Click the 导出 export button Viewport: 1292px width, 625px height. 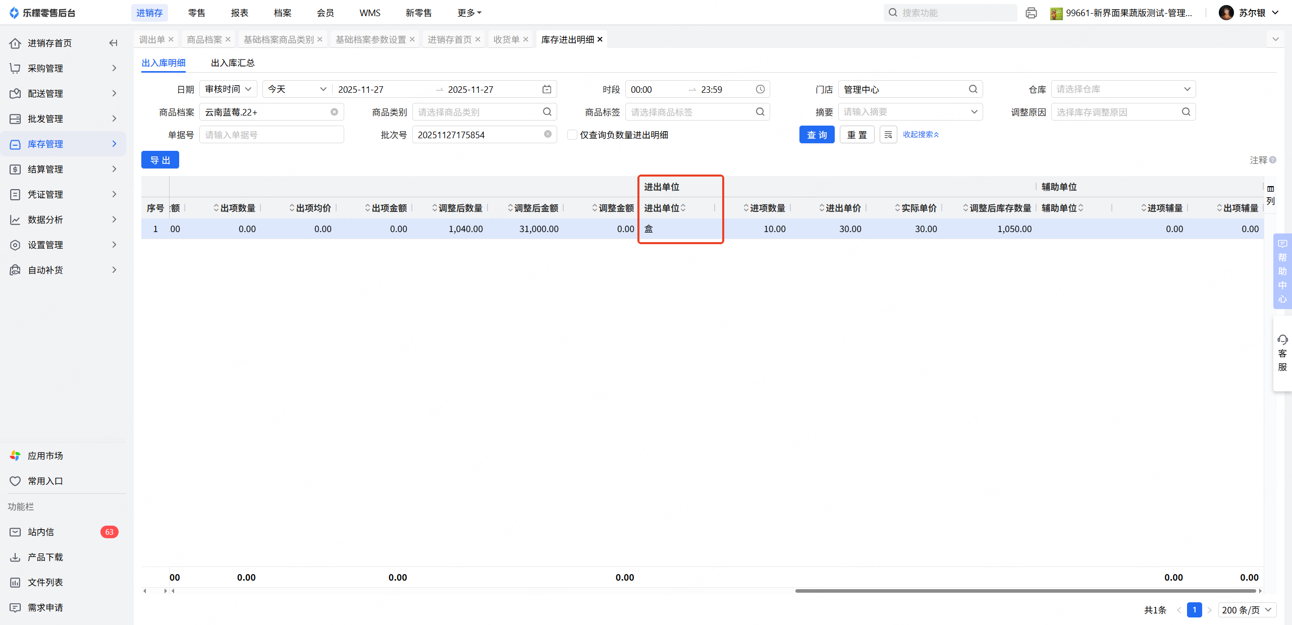coord(160,160)
